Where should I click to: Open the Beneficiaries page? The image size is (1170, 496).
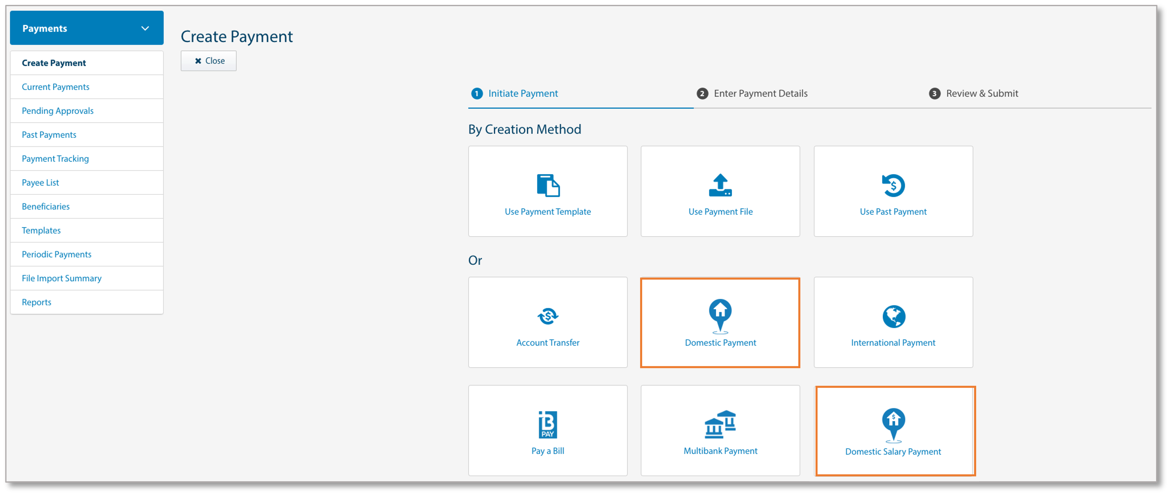[x=45, y=206]
